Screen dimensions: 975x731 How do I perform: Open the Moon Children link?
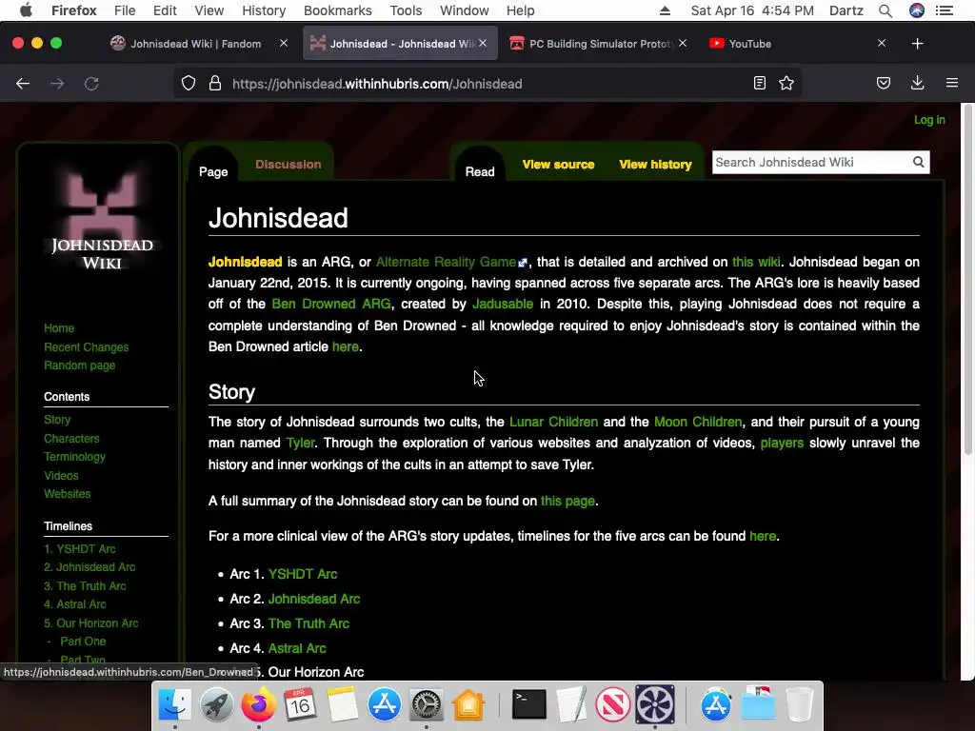(698, 422)
